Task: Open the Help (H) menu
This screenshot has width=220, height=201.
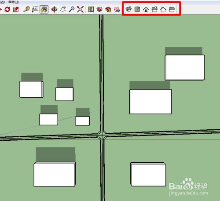Action: (x=13, y=2)
